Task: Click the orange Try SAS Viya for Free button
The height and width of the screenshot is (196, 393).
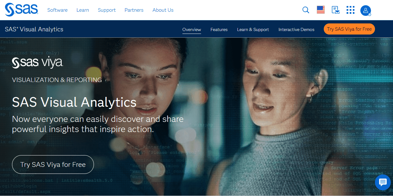Action: (349, 29)
